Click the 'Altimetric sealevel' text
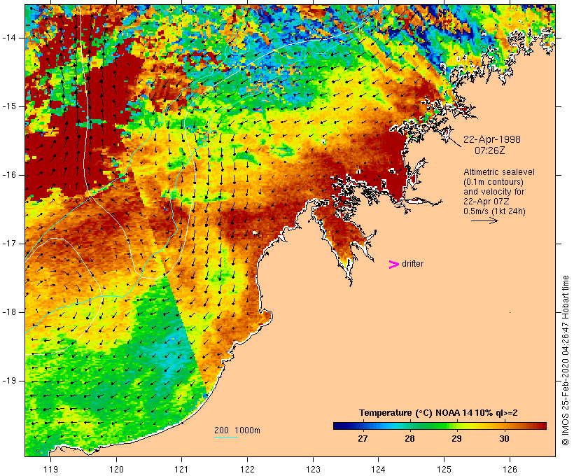The width and height of the screenshot is (574, 476). pyautogui.click(x=498, y=172)
